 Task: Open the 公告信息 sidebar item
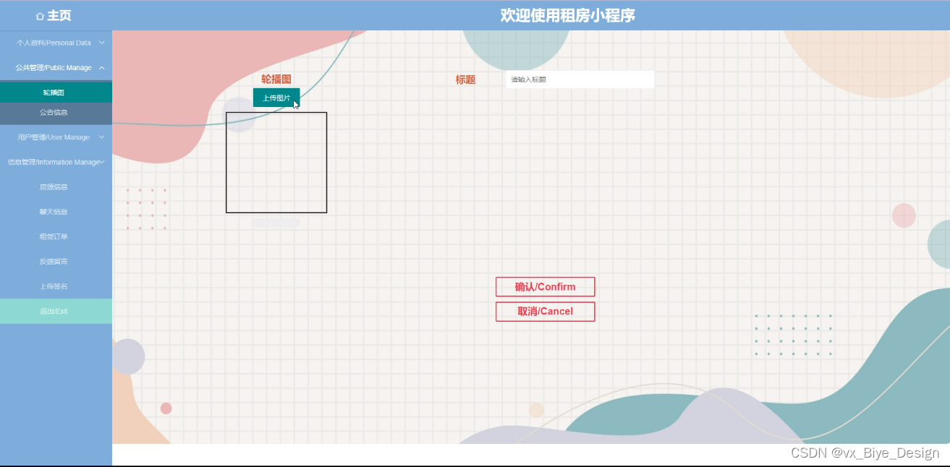56,113
